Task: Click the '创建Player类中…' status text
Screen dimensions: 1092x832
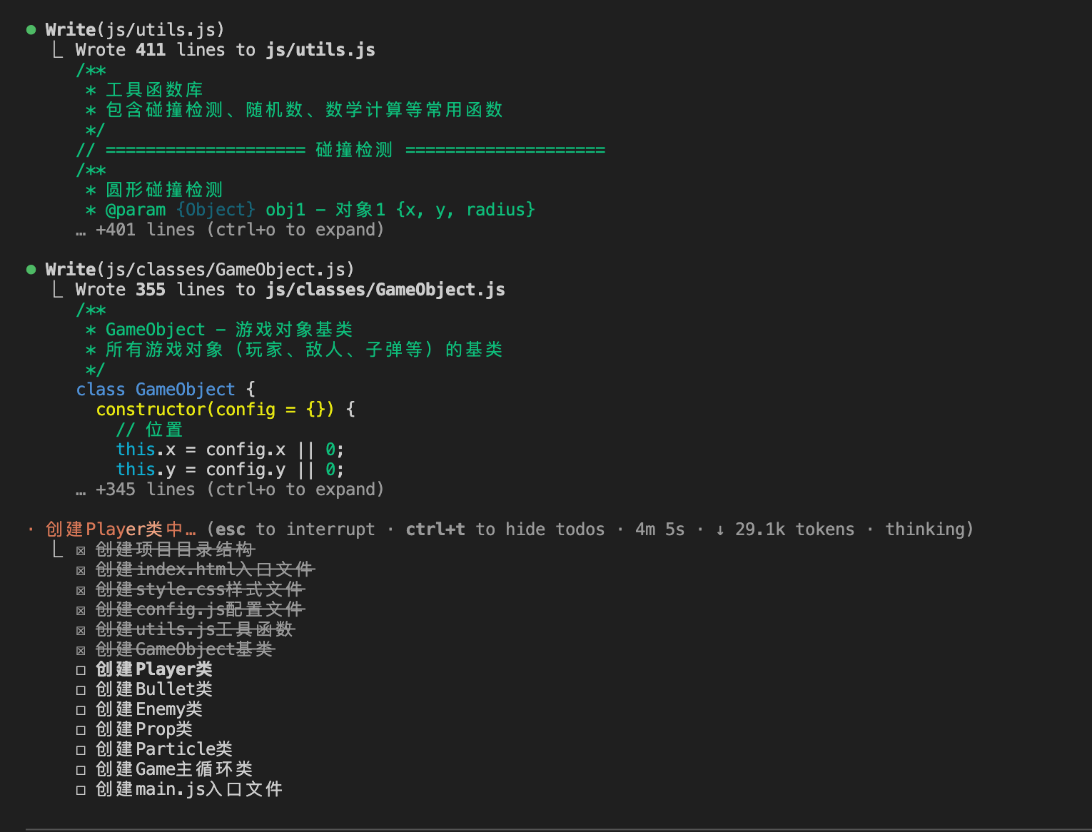Action: [x=121, y=529]
